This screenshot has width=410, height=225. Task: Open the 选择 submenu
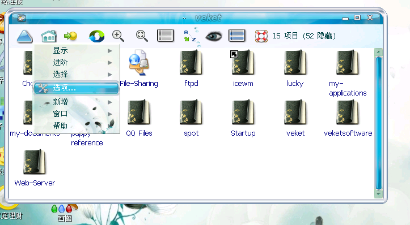coord(77,74)
